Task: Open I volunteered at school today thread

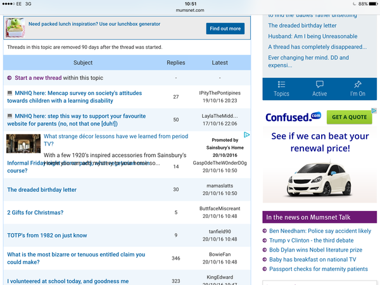Action: pyautogui.click(x=68, y=281)
